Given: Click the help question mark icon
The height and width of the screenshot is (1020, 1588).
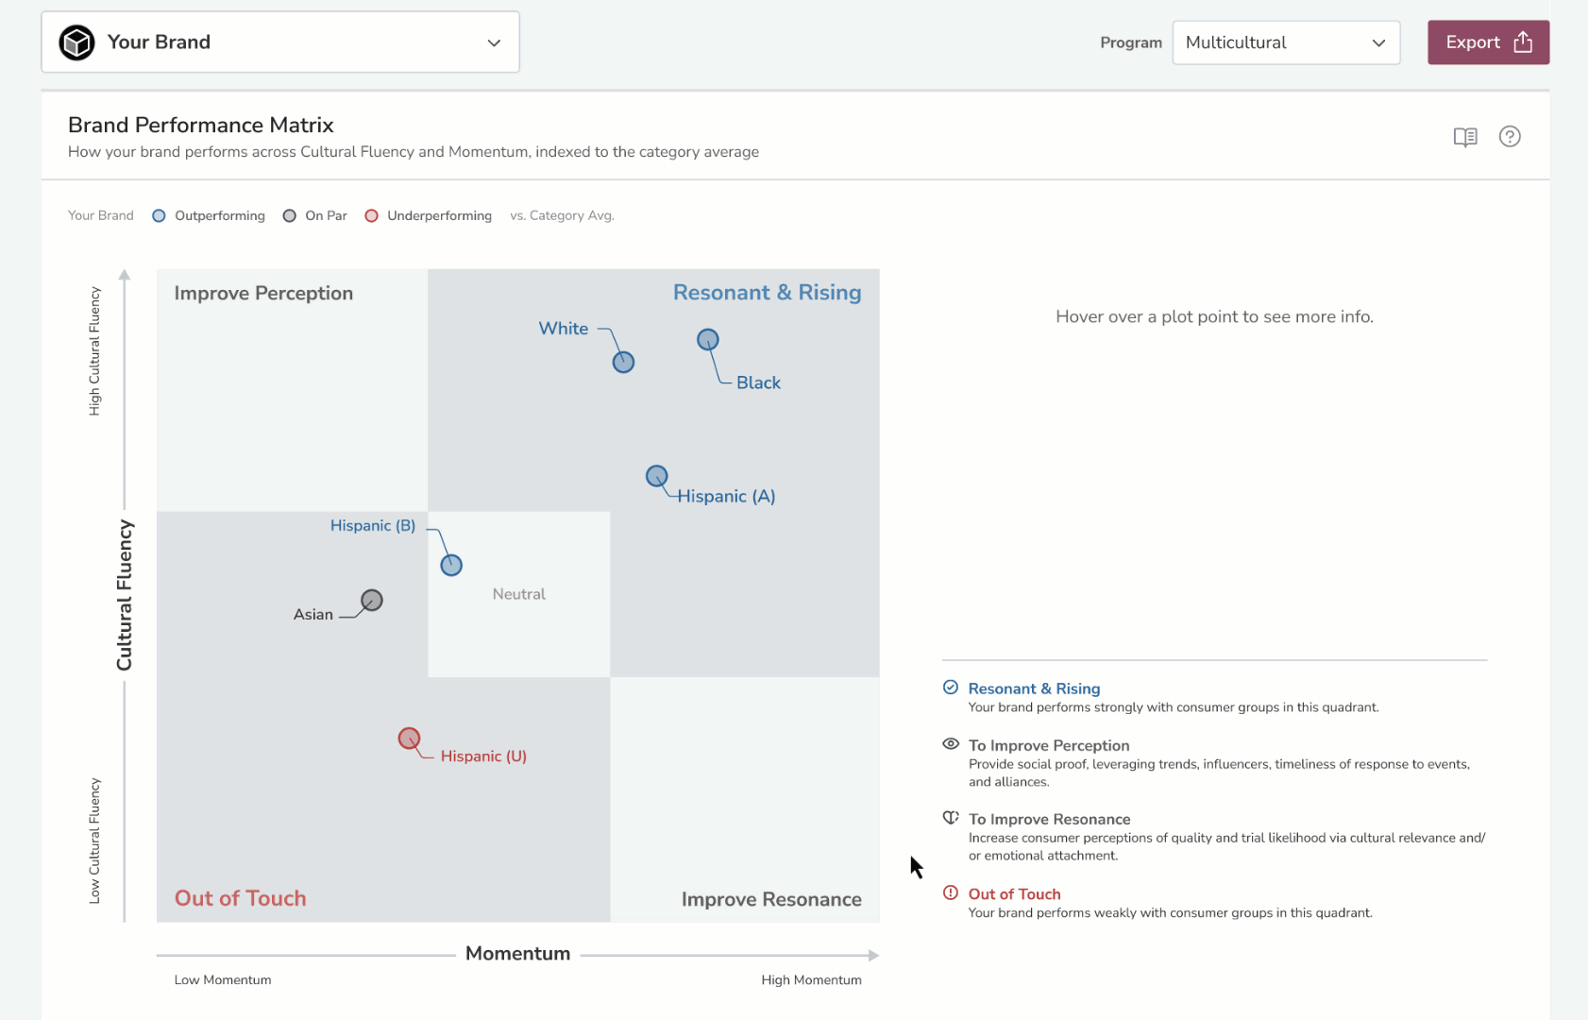Looking at the screenshot, I should click(x=1510, y=137).
